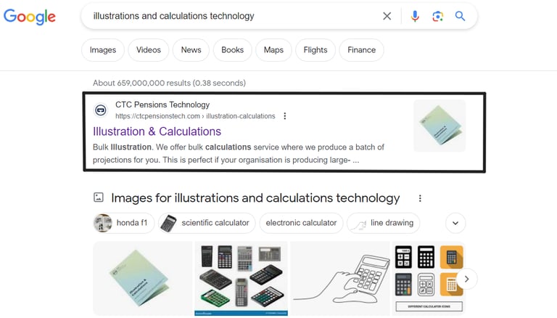Switch to the Images filter
Viewport: 557px width, 318px height.
(x=103, y=50)
